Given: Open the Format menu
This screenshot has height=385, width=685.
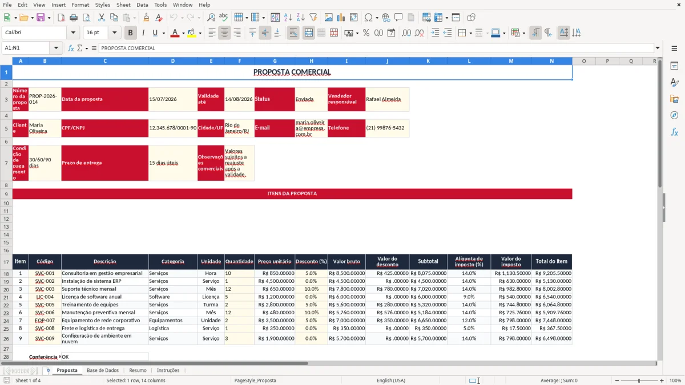Looking at the screenshot, I should 80,5.
